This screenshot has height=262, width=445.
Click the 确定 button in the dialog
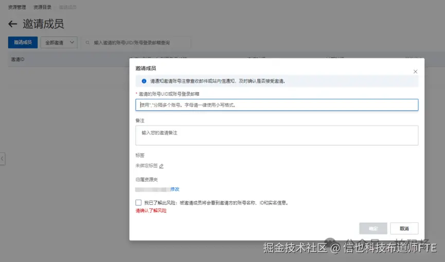[x=373, y=228]
